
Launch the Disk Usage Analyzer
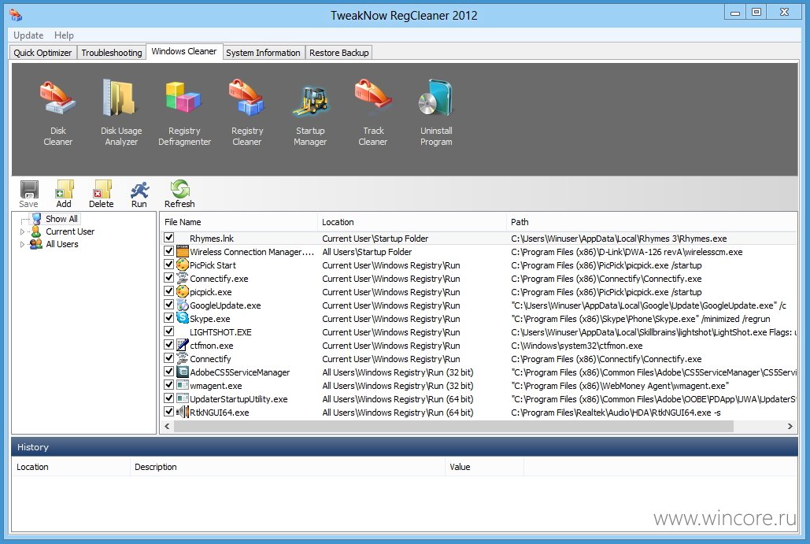(121, 113)
